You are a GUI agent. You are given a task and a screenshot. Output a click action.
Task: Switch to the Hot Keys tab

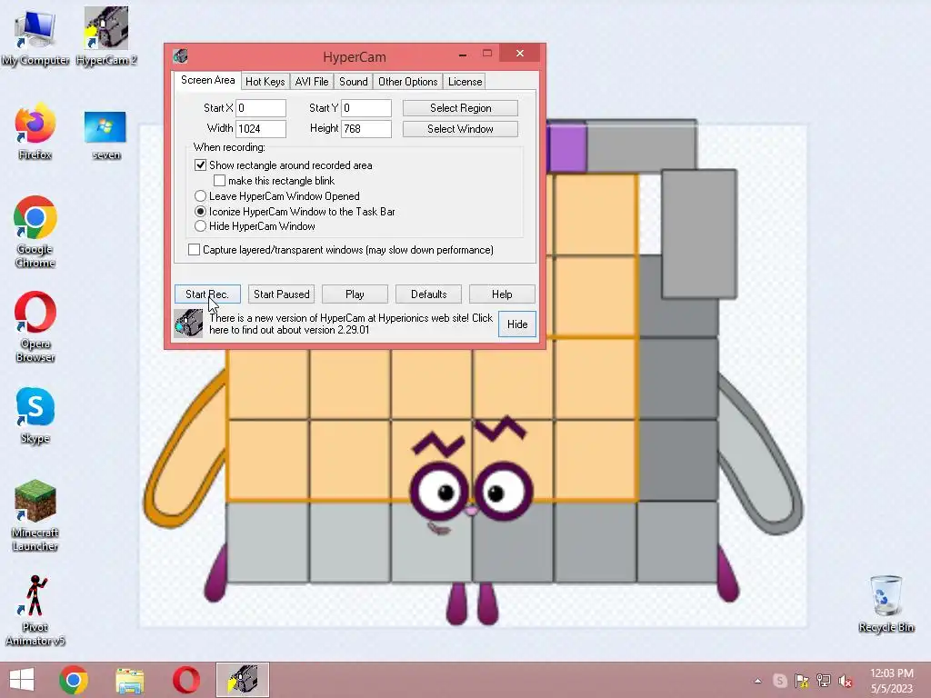[x=265, y=81]
